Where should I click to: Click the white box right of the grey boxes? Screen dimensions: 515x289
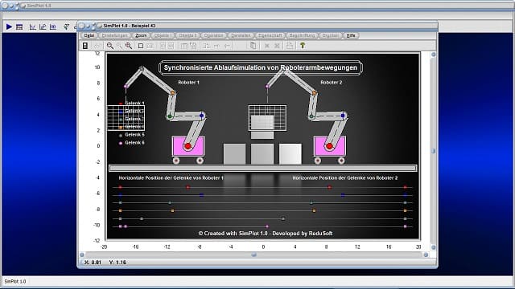(290, 153)
